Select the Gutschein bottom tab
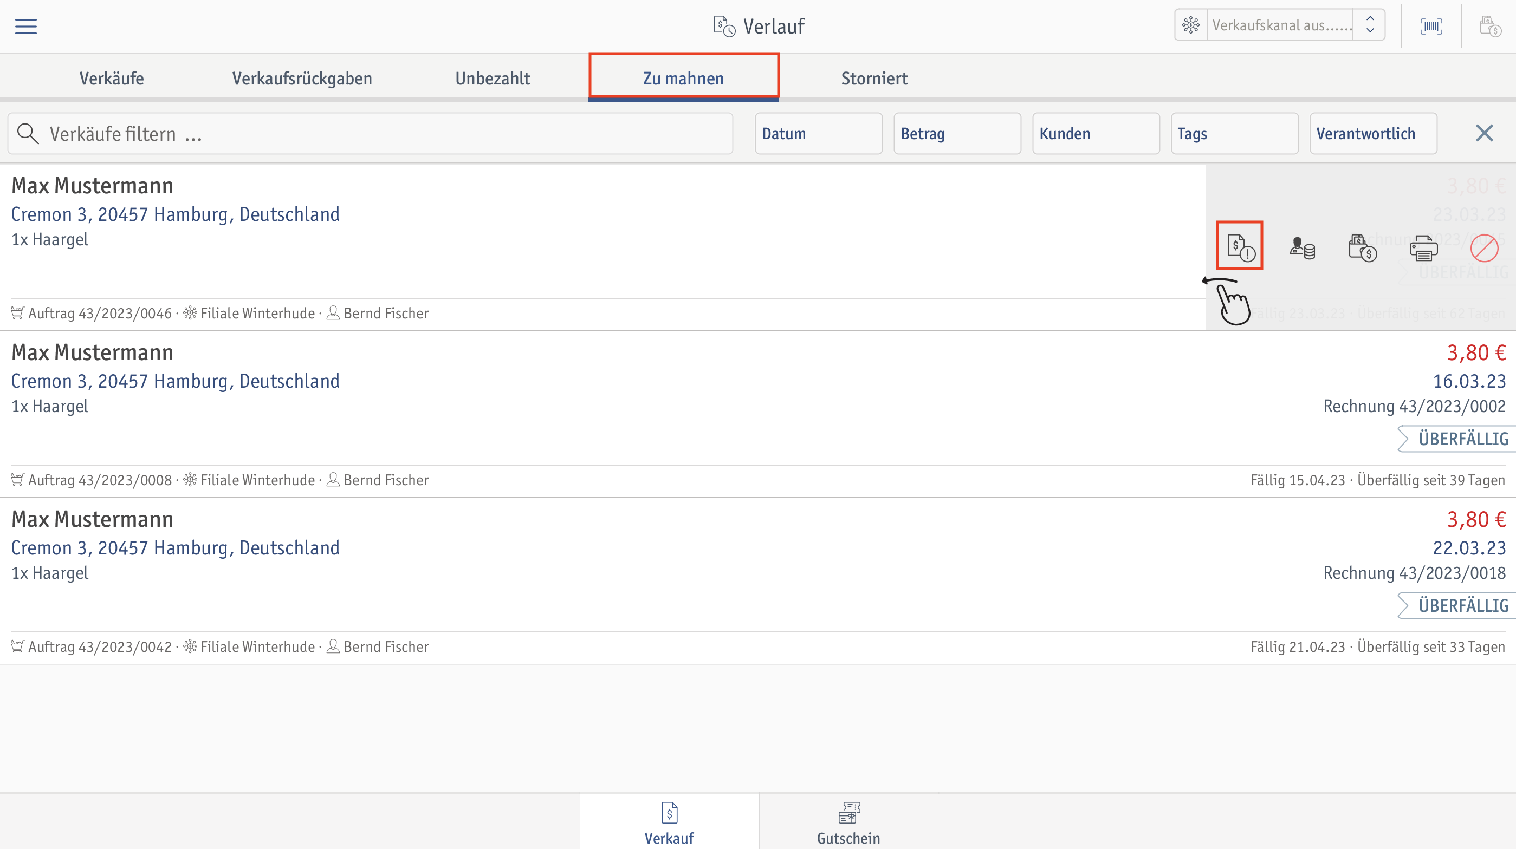Viewport: 1516px width, 849px height. coord(848,822)
